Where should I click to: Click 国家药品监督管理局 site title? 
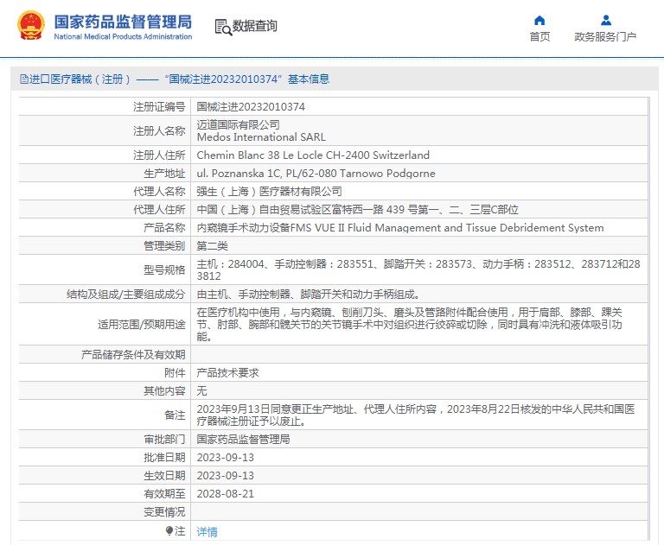click(123, 22)
